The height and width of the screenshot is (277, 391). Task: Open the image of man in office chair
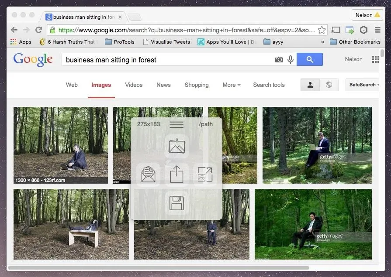[313, 224]
